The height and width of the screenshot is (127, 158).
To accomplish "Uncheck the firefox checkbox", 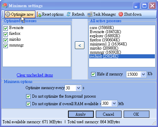I will (5, 34).
